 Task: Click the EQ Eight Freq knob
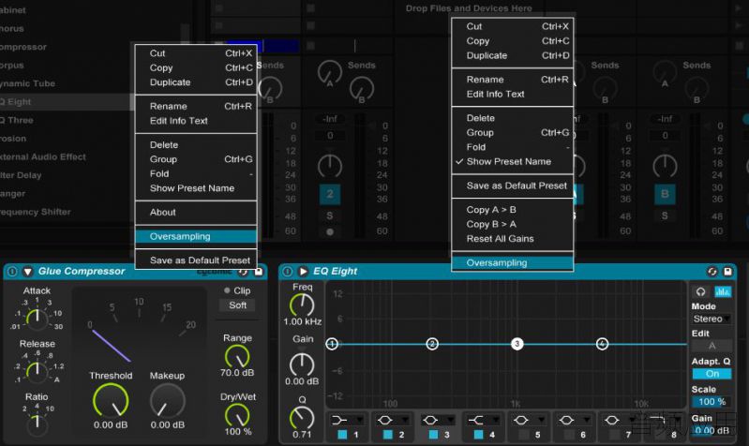coord(302,305)
